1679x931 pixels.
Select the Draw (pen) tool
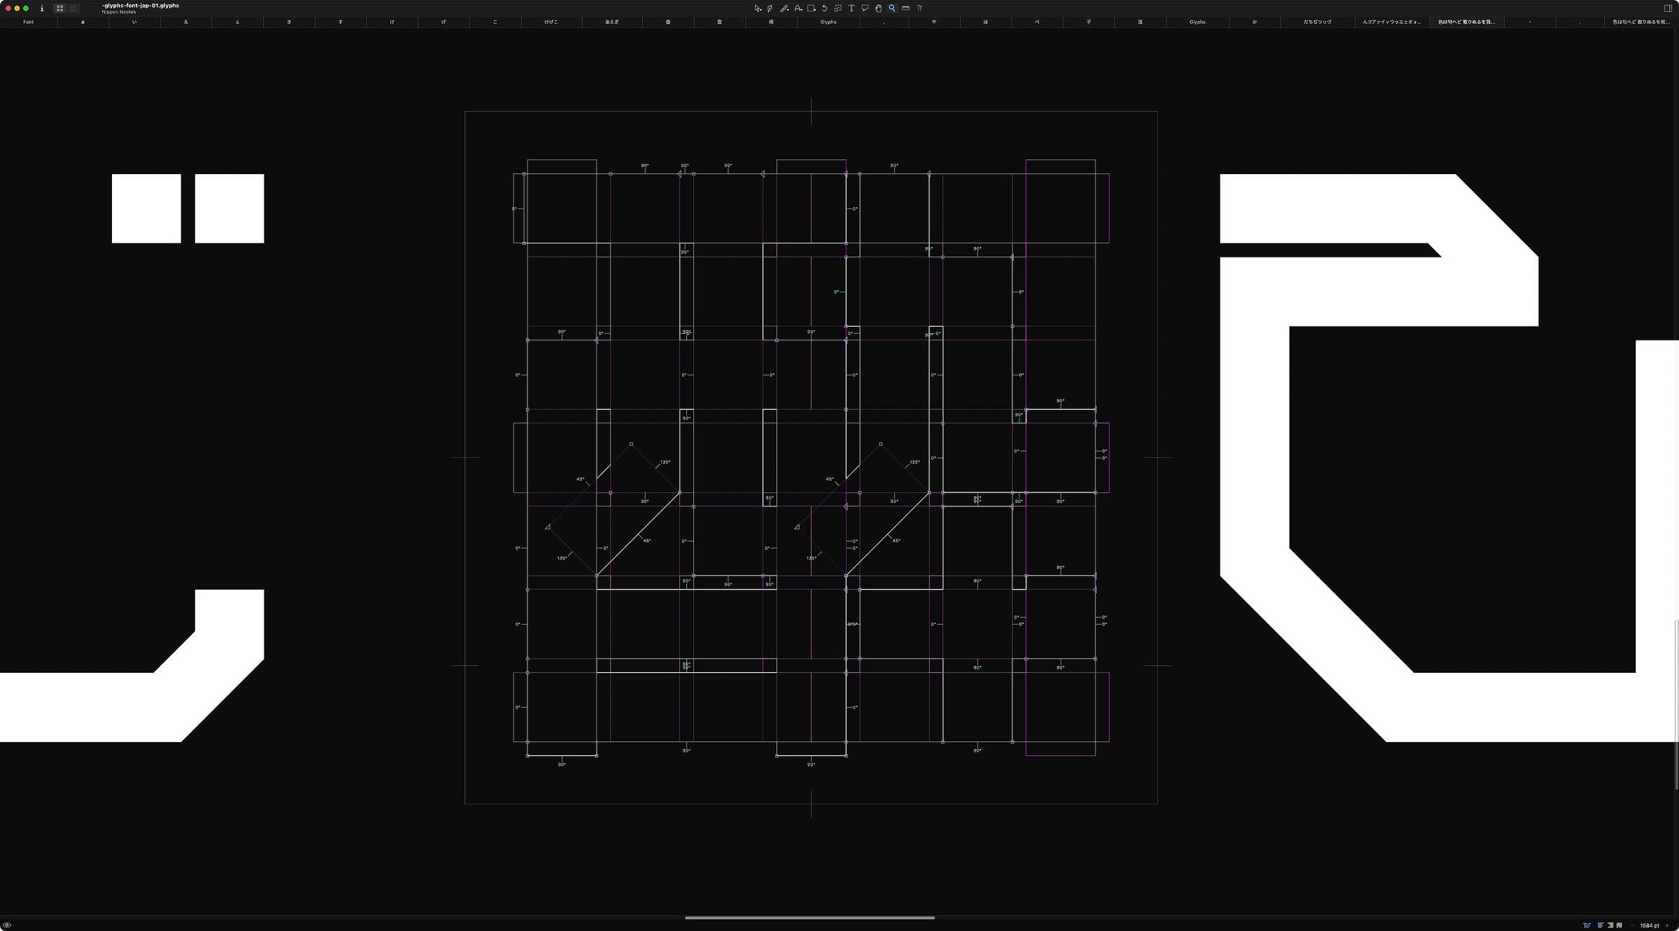tap(770, 8)
